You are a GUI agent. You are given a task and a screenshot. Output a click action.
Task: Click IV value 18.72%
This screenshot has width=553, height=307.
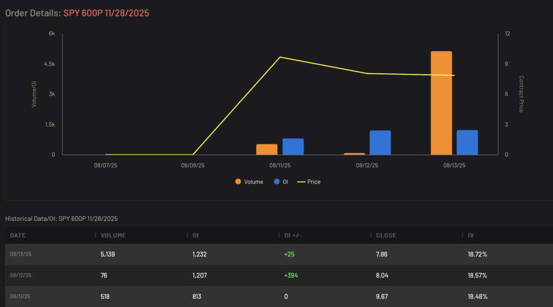click(x=477, y=254)
